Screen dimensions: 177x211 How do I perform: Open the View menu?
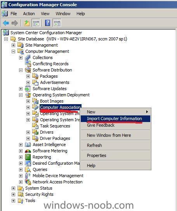[45, 14]
